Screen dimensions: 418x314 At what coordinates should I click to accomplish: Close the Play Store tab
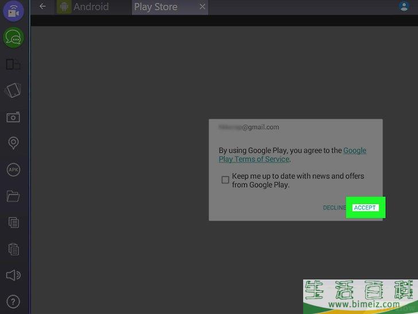click(203, 6)
